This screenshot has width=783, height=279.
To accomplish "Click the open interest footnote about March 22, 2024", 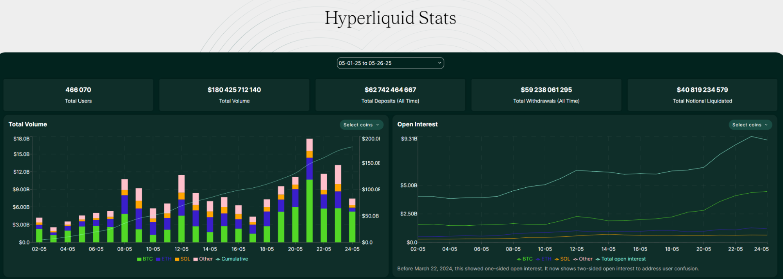I will [x=548, y=269].
